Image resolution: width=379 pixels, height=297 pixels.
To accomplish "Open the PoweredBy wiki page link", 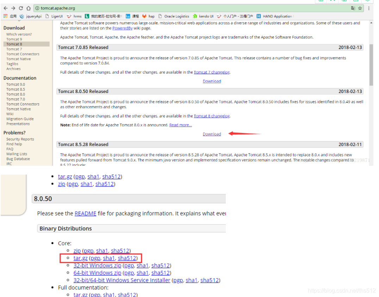I will [122, 28].
